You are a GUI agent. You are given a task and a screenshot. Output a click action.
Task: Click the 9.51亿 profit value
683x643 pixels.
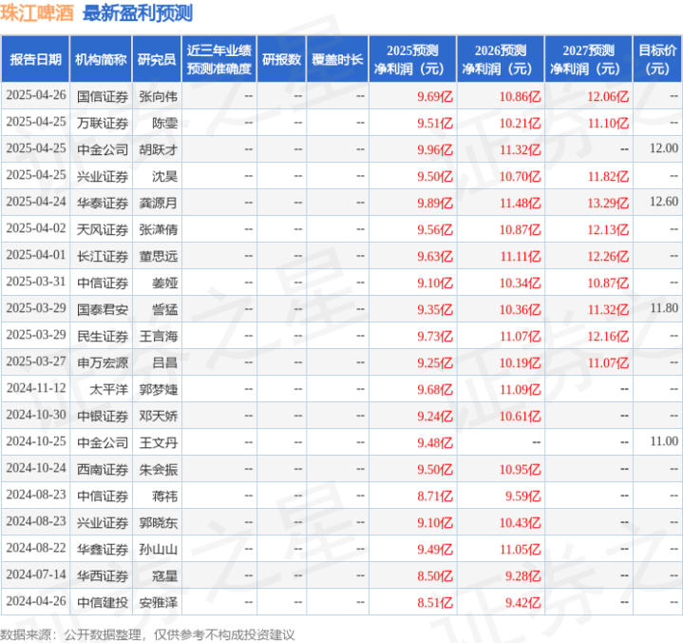pos(435,124)
